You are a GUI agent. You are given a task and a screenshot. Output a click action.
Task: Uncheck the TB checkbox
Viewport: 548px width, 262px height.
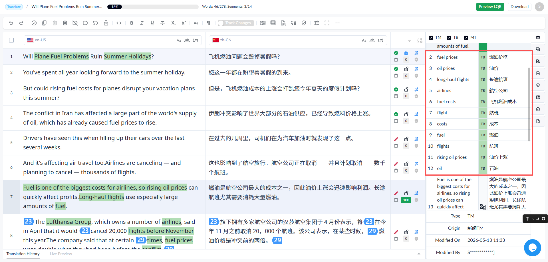coord(449,38)
